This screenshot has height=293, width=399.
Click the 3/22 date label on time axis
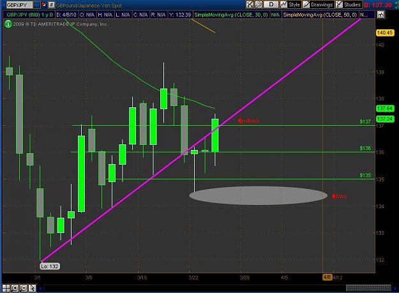pyautogui.click(x=193, y=277)
